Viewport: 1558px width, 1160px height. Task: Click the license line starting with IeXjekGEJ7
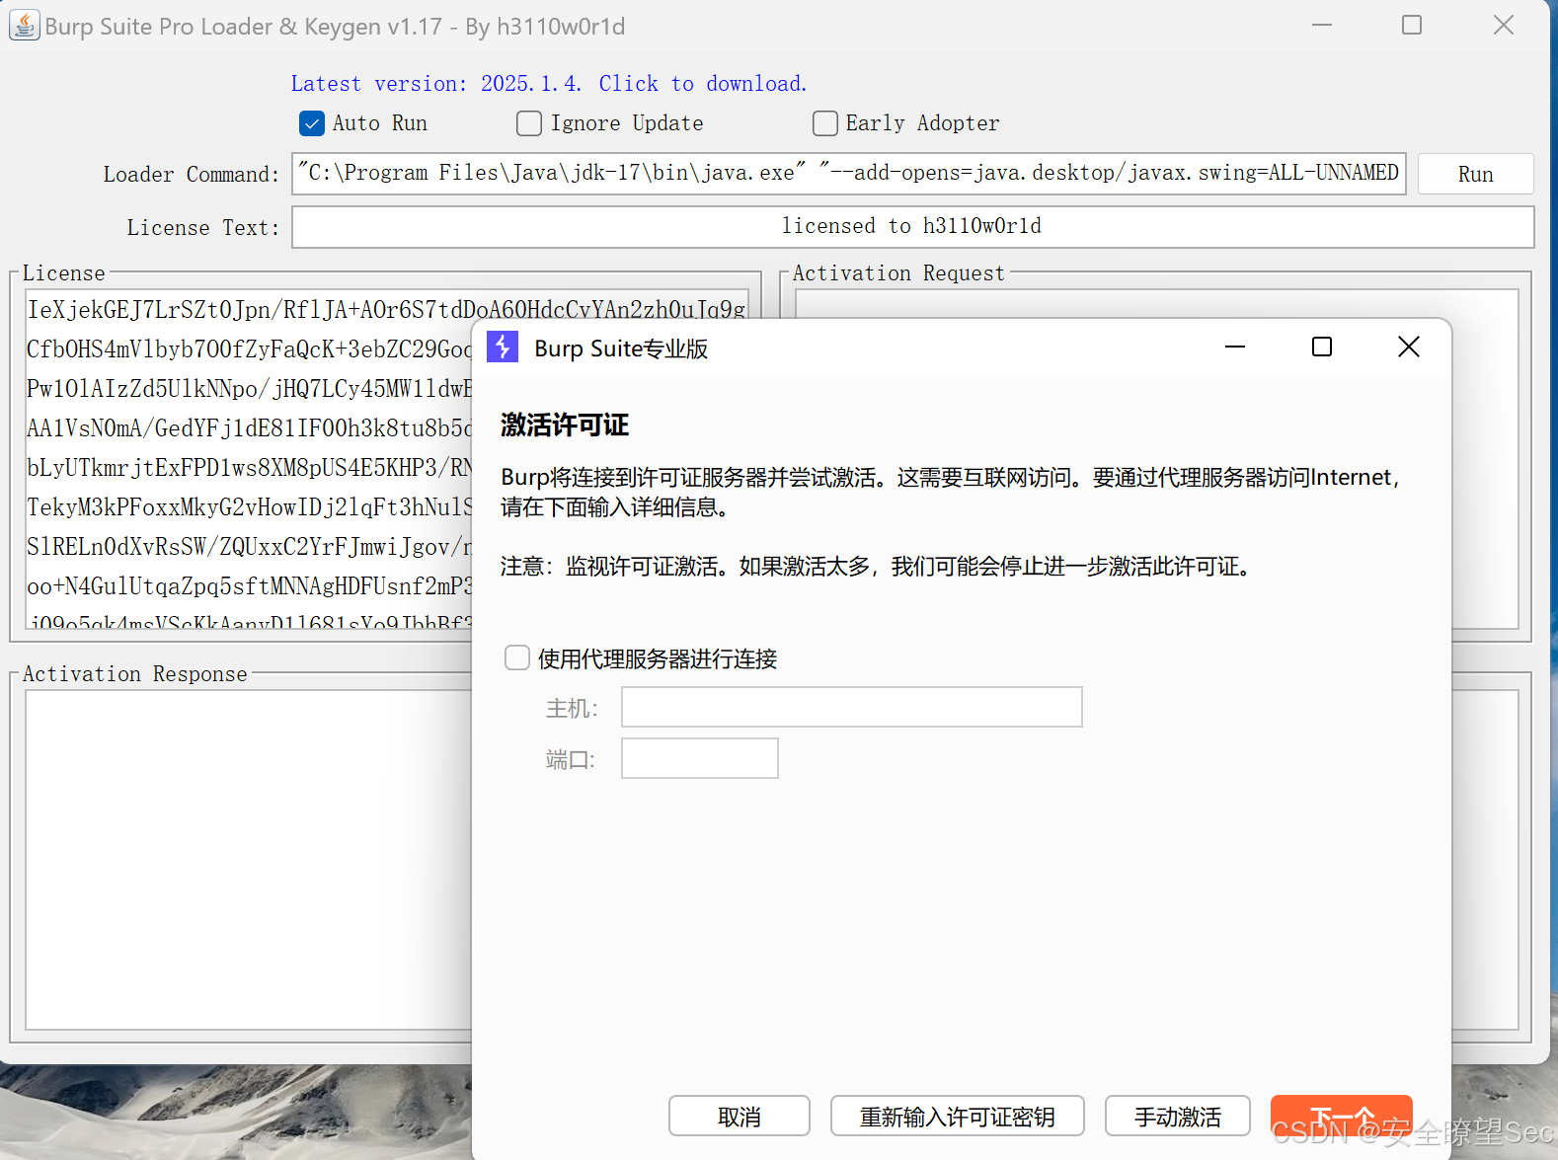click(386, 310)
